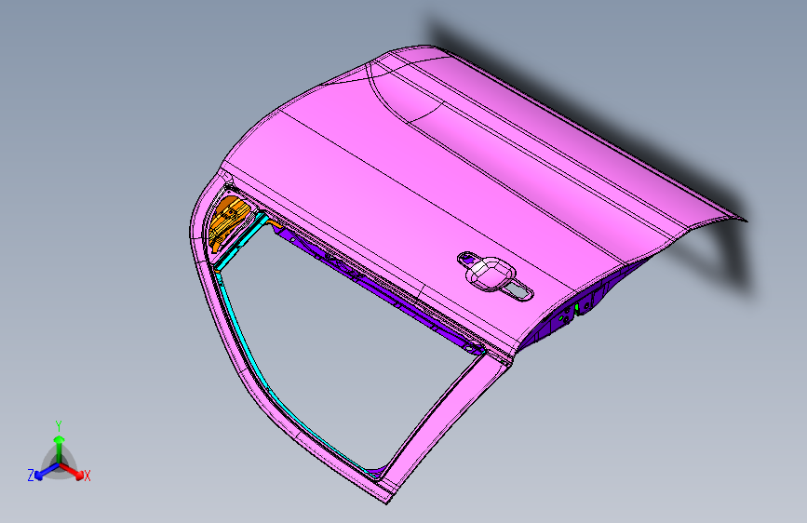Image resolution: width=807 pixels, height=523 pixels.
Task: Select the small green part on door edge
Action: click(x=577, y=307)
